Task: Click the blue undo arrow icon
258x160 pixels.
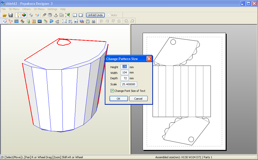Action: pyautogui.click(x=51, y=21)
